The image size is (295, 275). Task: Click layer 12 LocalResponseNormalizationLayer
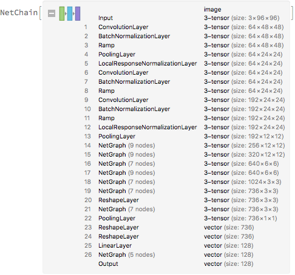(x=147, y=127)
